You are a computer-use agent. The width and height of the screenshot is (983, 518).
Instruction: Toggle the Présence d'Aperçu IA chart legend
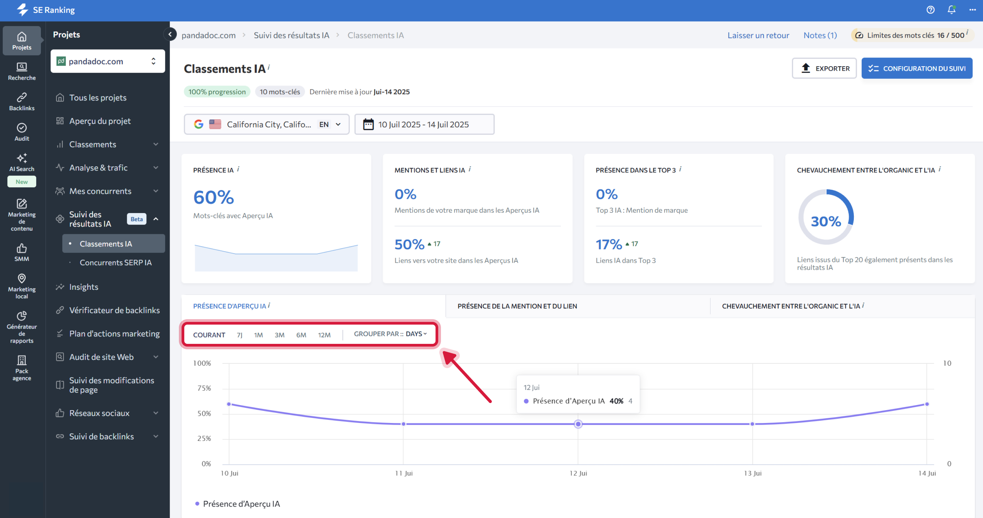click(237, 503)
